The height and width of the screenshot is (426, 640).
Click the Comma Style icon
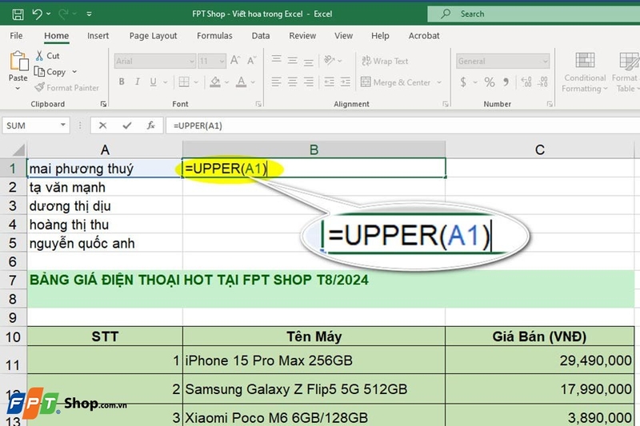[x=506, y=82]
